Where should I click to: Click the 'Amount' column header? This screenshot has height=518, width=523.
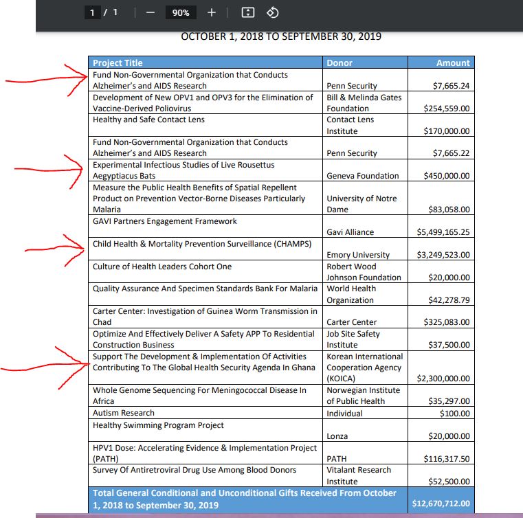tap(453, 63)
